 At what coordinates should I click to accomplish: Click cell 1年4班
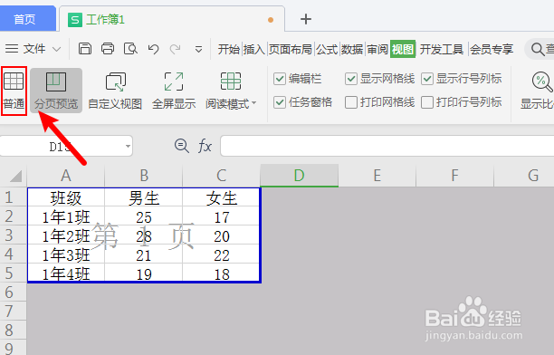[66, 273]
